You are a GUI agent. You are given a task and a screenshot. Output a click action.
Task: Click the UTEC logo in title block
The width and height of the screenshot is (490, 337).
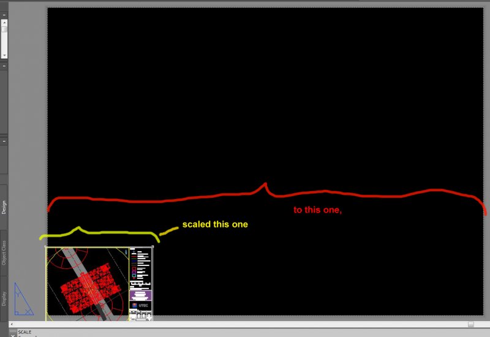140,305
